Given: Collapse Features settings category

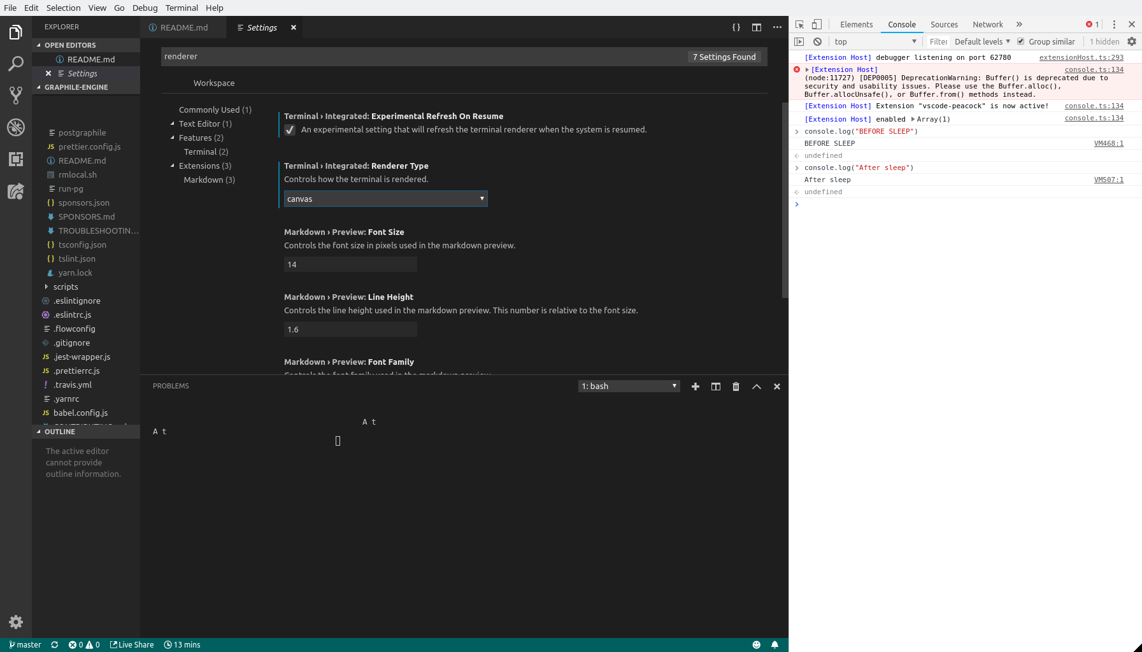Looking at the screenshot, I should pos(173,138).
